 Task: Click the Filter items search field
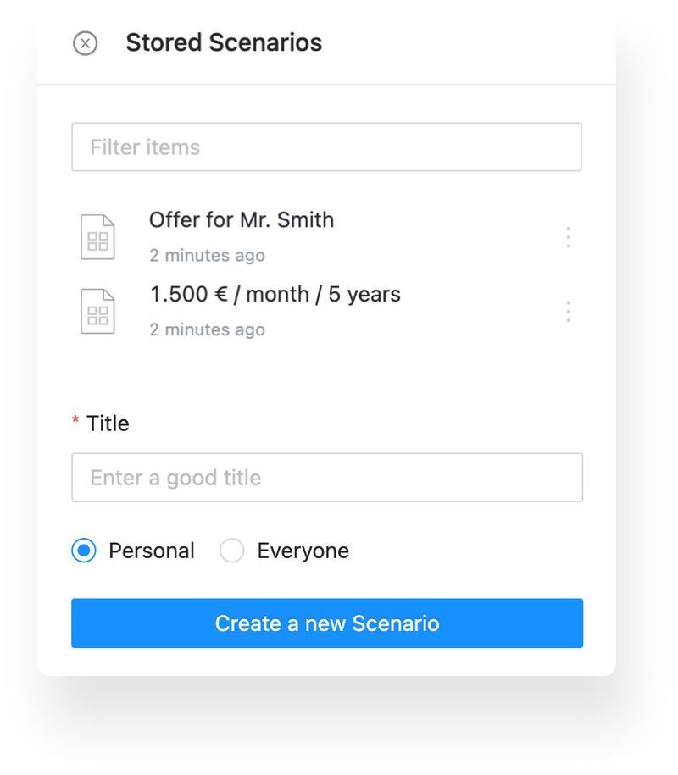point(326,147)
